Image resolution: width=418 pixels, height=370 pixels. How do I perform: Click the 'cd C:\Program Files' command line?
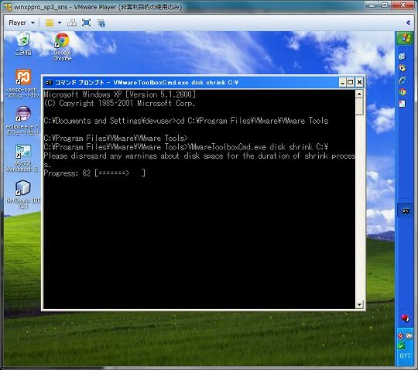point(186,121)
